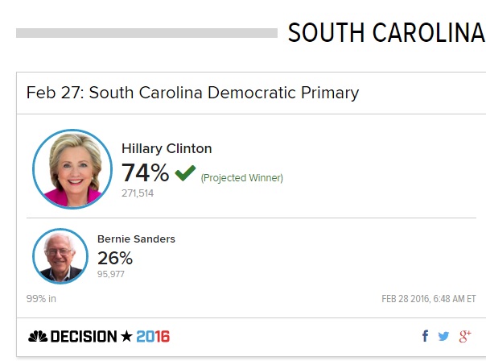The width and height of the screenshot is (486, 361).
Task: Open Hillary Clinton's profile photo
Action: (72, 169)
